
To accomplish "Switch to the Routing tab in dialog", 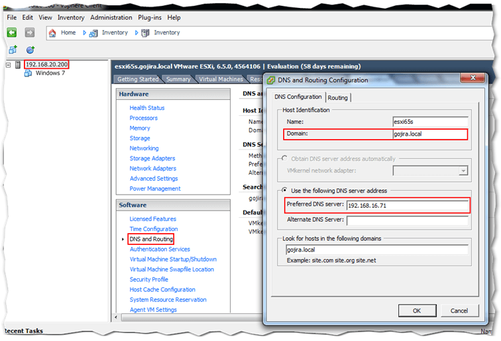I will [x=338, y=98].
